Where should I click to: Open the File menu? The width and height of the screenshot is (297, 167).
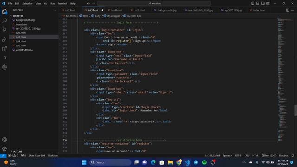(x=10, y=3)
